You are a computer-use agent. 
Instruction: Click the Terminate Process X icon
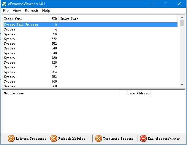[x=99, y=138]
